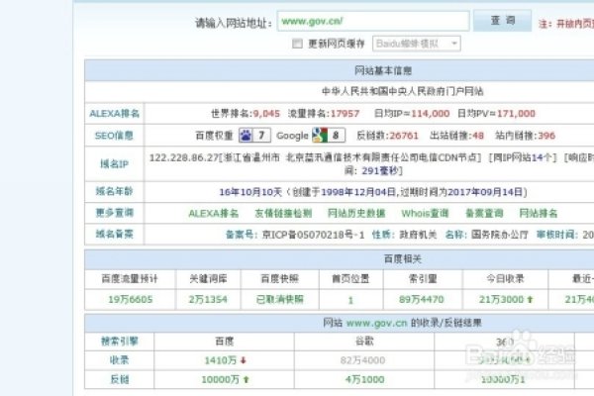Screen dimensions: 594x396
Task: Open the 友情链接检测 link
Action: pos(283,214)
